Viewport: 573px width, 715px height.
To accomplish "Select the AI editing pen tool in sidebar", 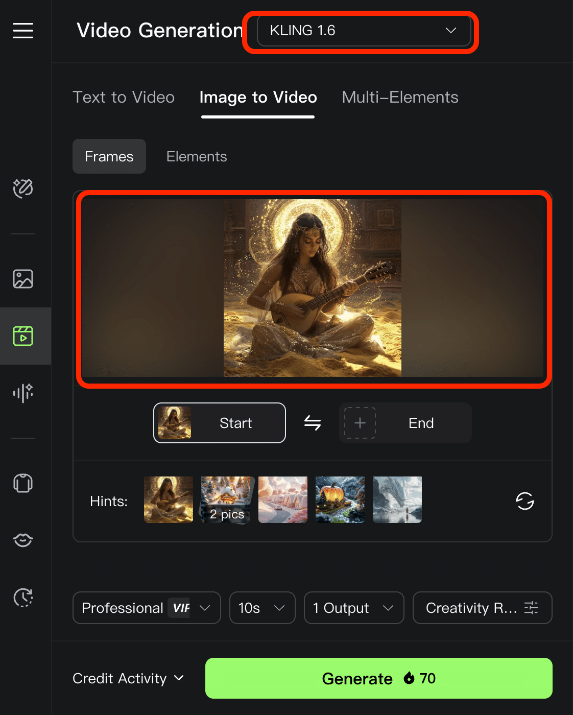I will 22,188.
